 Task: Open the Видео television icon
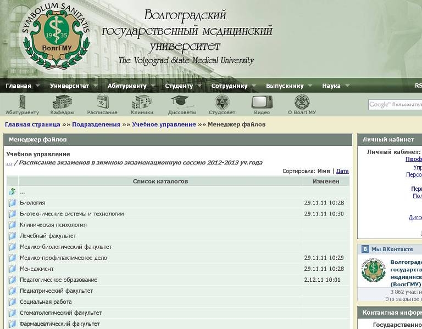click(262, 102)
